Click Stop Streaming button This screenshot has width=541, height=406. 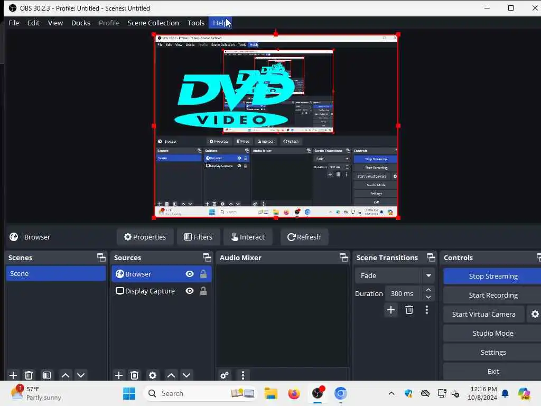(x=493, y=276)
